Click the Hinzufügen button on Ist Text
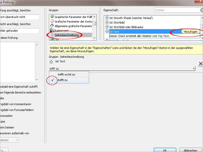 tap(191, 31)
